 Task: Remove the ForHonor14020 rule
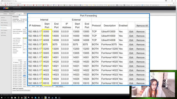click(140, 62)
